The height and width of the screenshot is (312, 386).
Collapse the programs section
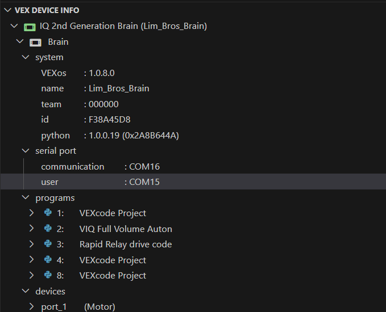click(25, 198)
